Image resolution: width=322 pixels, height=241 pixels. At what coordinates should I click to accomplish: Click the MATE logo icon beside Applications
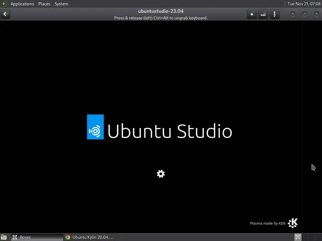(x=5, y=4)
